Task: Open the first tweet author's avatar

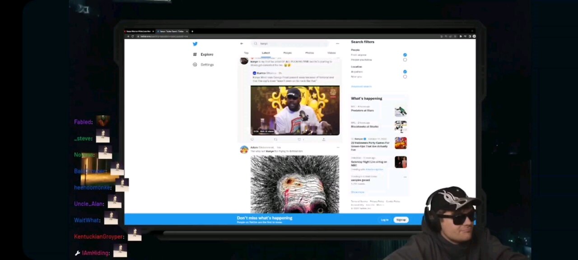Action: point(244,60)
